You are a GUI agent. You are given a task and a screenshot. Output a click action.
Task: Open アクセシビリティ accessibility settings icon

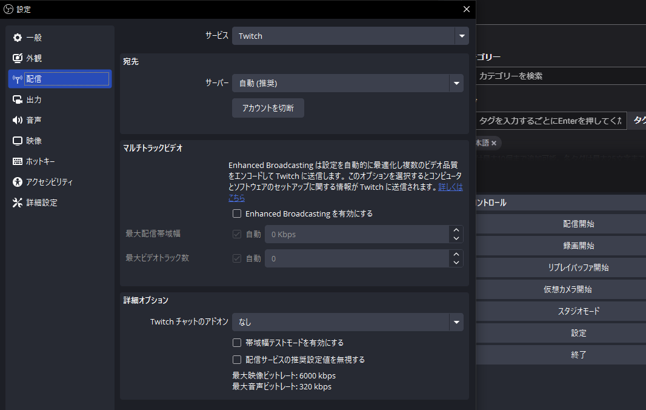[x=17, y=181]
